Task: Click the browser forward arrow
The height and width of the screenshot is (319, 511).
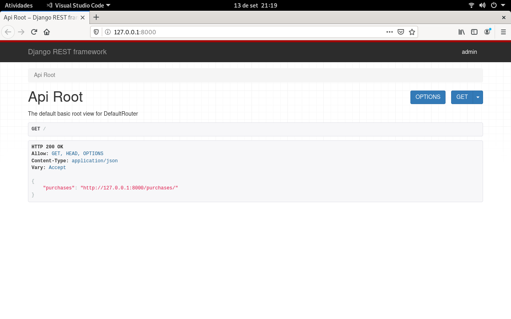Action: [21, 32]
